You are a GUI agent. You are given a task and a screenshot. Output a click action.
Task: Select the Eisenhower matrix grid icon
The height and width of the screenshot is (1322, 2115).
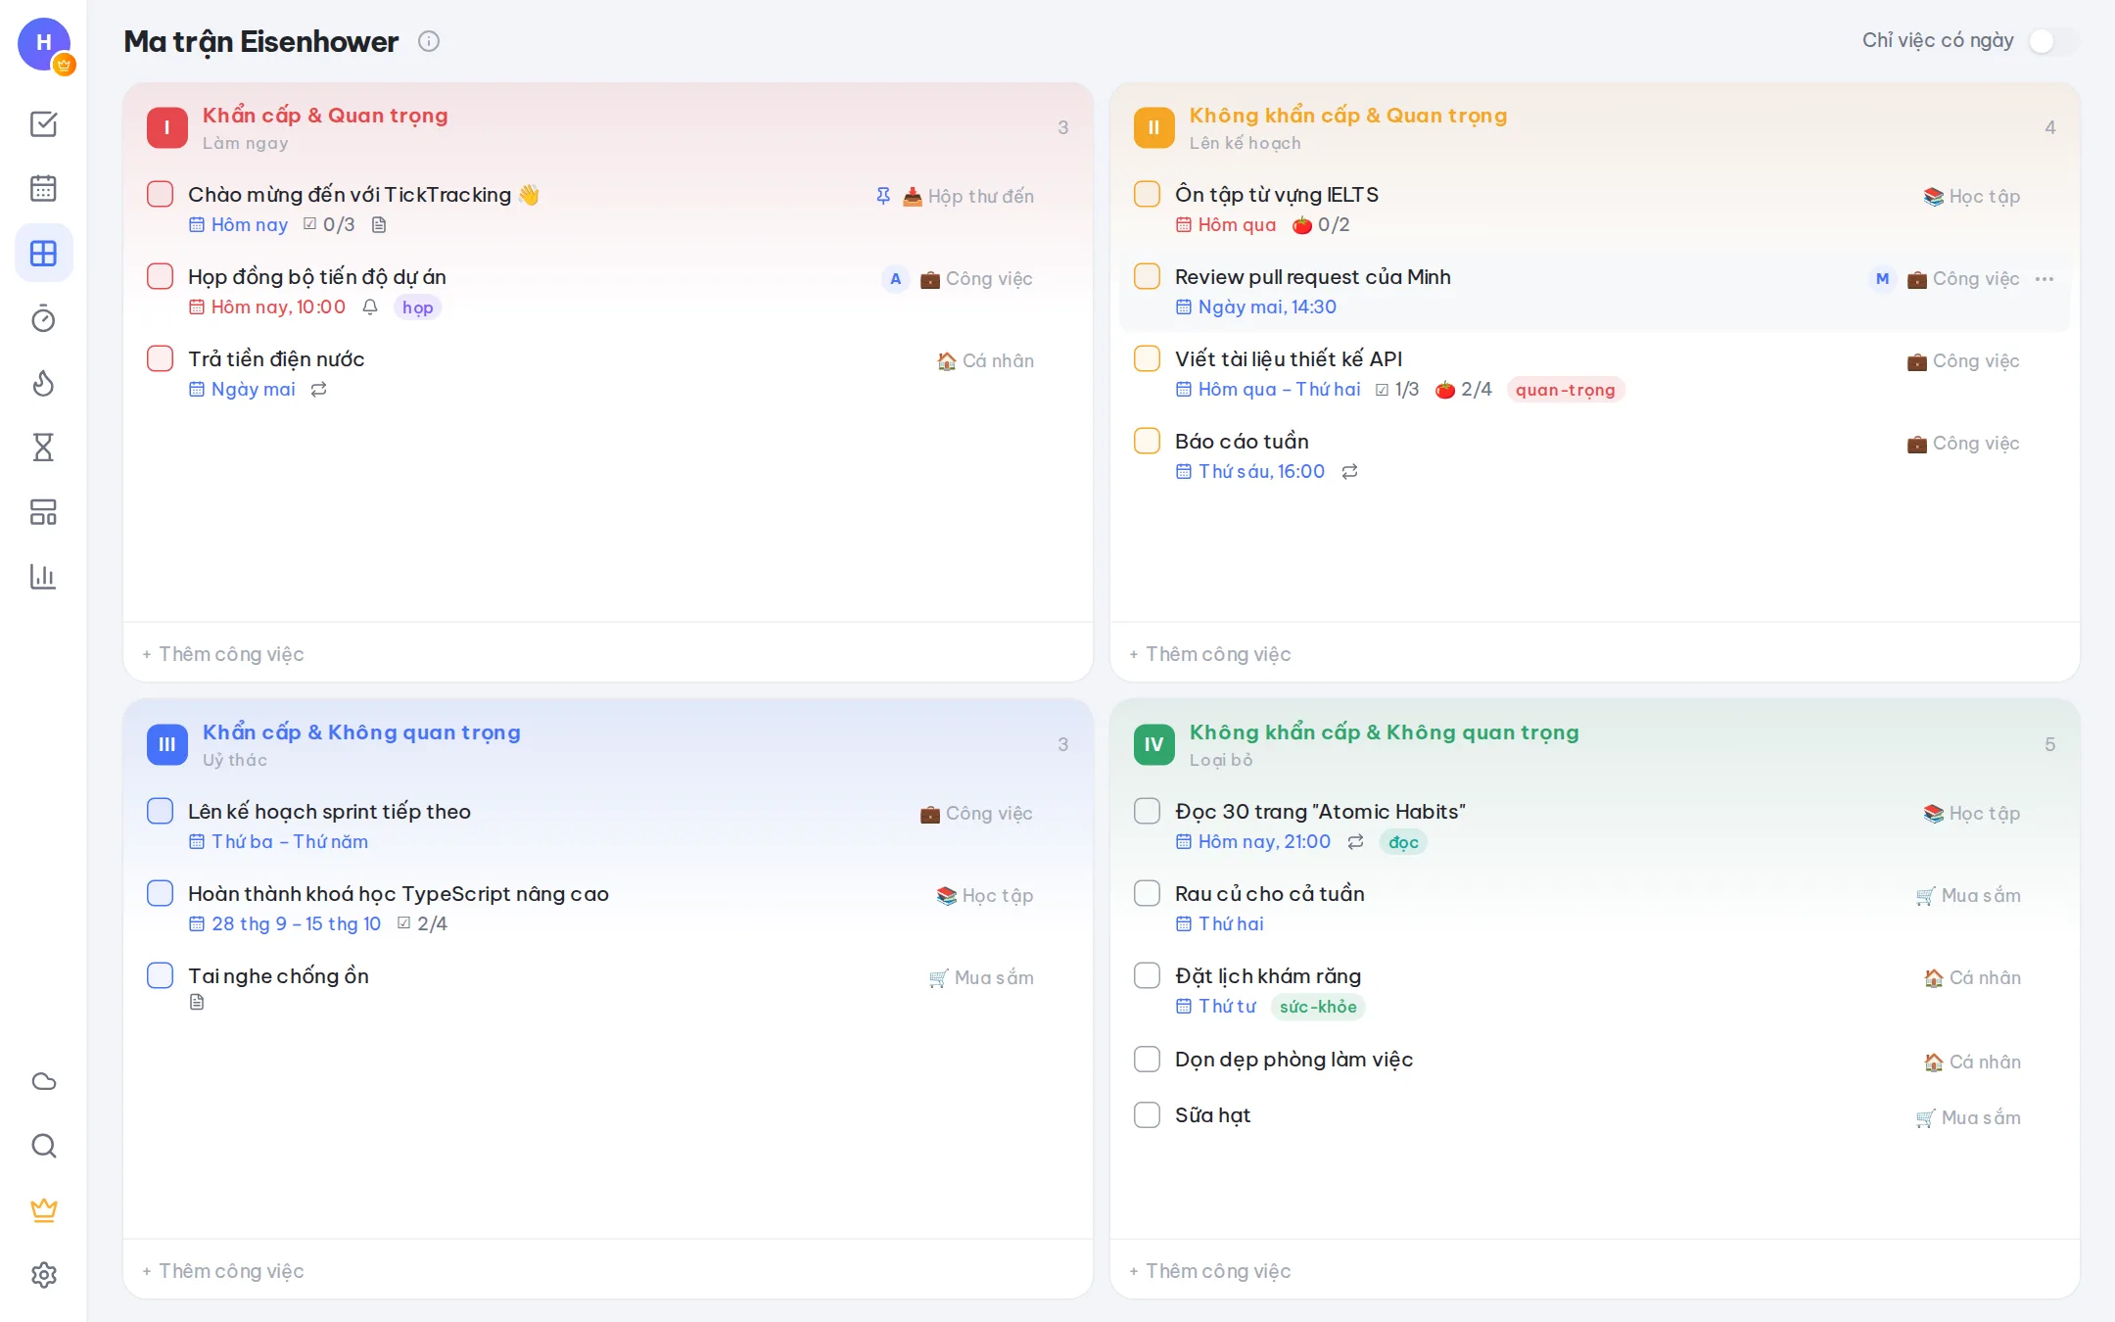click(x=43, y=254)
